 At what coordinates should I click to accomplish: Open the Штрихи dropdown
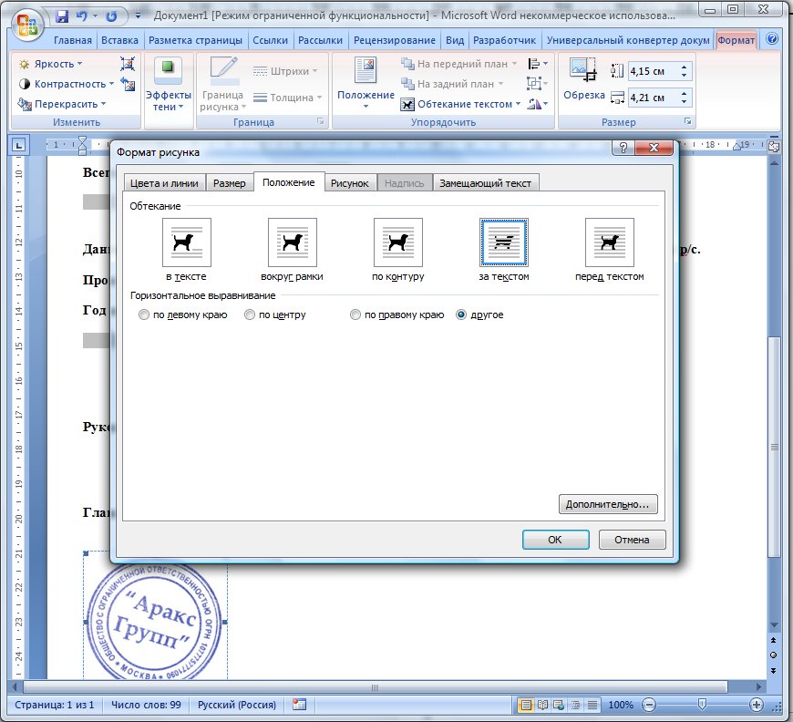pyautogui.click(x=284, y=71)
